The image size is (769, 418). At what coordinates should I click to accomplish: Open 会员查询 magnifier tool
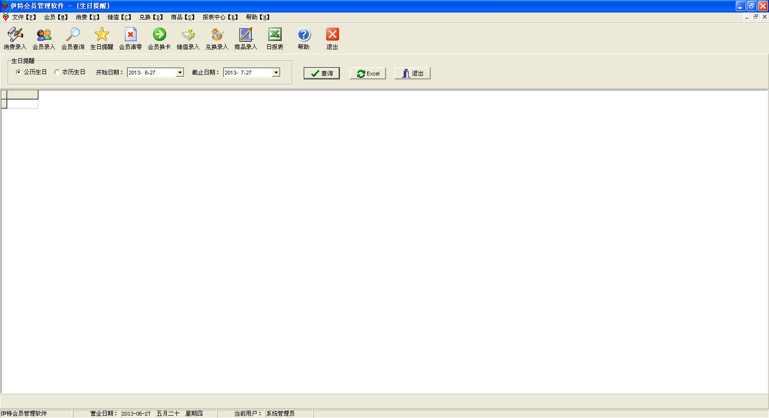tap(73, 38)
